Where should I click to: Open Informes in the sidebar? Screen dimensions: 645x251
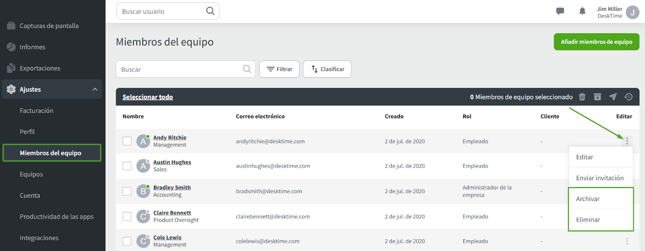coord(32,47)
